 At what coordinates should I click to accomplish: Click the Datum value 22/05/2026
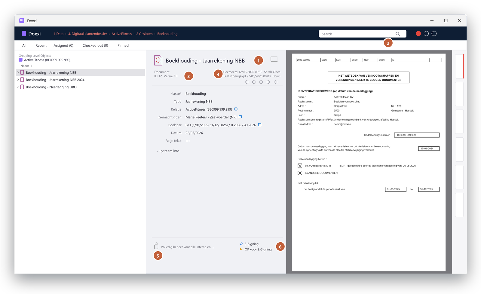[x=194, y=133]
